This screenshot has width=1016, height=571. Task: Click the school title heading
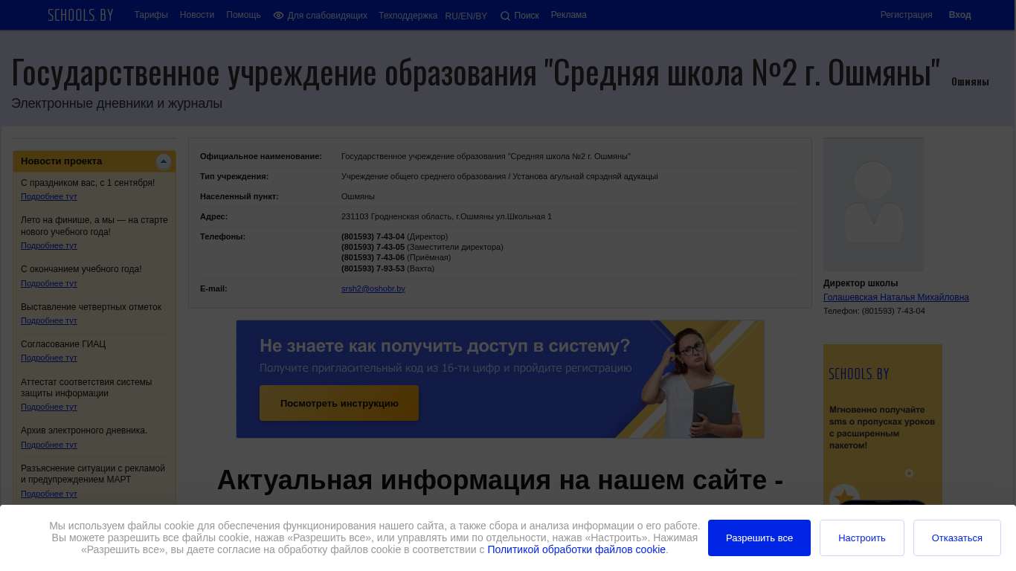(476, 72)
